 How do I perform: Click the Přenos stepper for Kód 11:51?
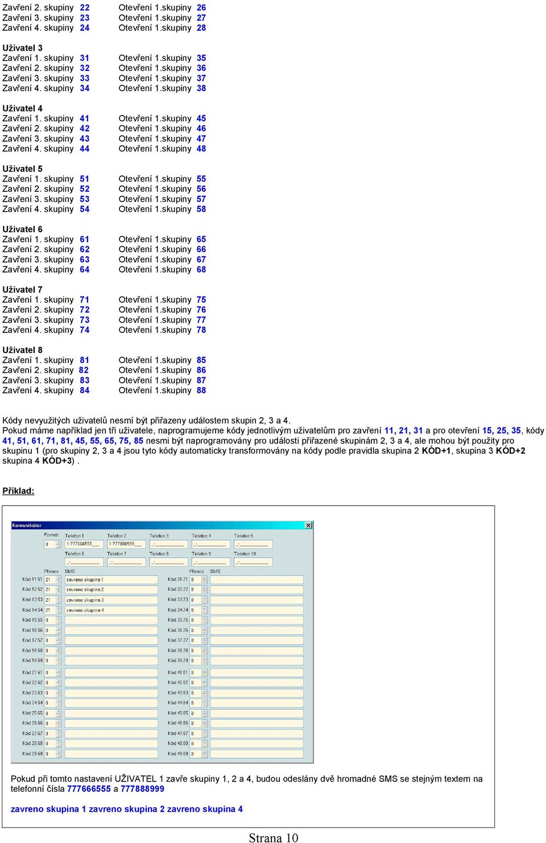59,579
